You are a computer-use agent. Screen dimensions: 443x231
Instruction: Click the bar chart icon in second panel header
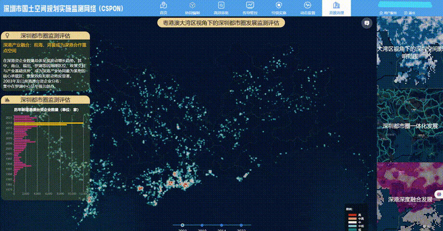7,100
